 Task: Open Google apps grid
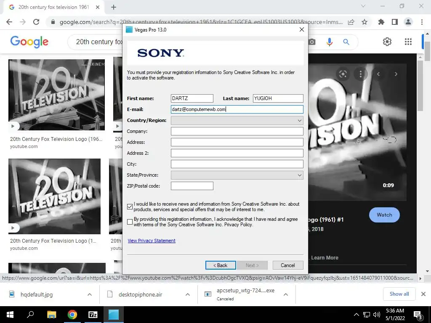point(408,42)
